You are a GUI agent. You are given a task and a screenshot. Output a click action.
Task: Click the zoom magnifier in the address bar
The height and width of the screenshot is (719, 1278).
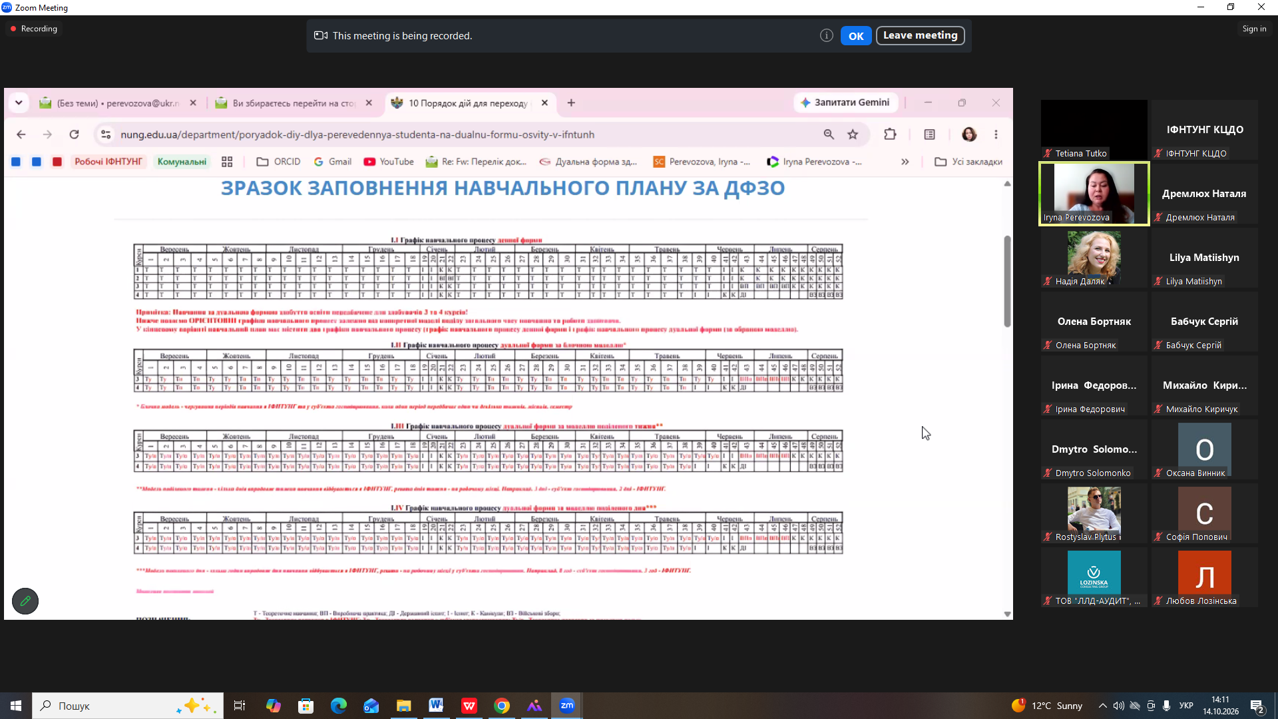(x=829, y=134)
